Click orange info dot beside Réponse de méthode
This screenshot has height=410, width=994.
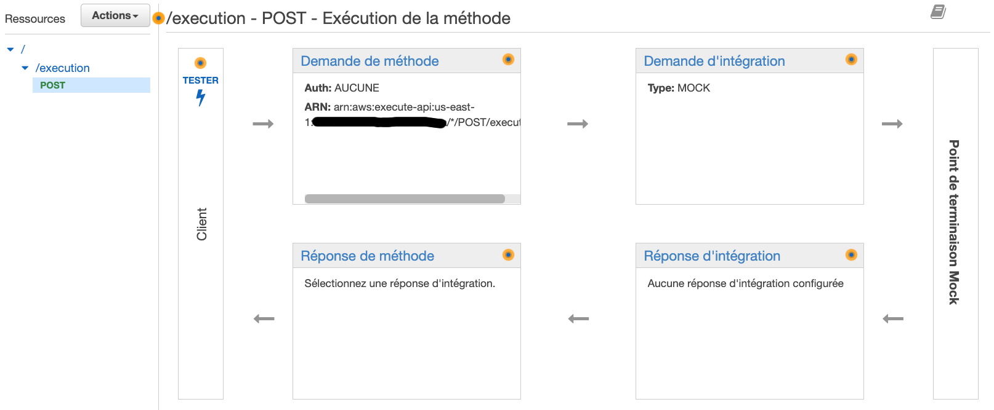point(508,254)
